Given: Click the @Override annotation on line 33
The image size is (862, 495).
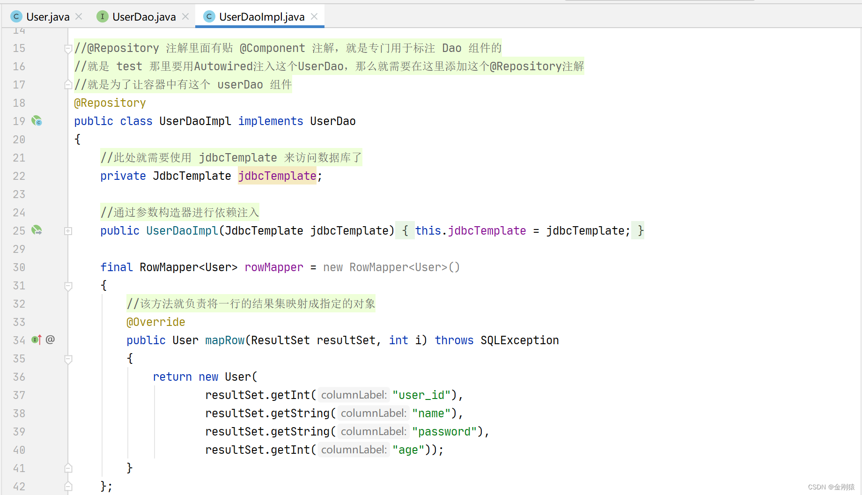Looking at the screenshot, I should [x=156, y=322].
